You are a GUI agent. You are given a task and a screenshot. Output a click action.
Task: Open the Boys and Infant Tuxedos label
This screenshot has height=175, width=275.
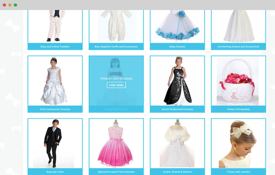55,46
